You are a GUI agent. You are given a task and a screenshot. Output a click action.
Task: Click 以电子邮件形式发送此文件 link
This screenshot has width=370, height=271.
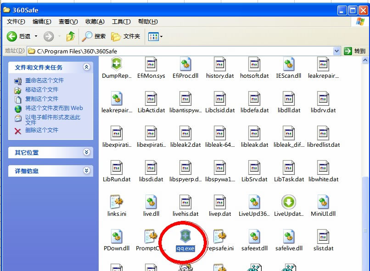point(53,120)
